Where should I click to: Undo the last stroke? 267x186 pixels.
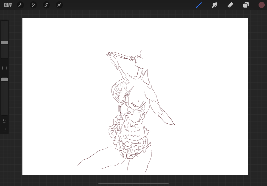(5, 121)
